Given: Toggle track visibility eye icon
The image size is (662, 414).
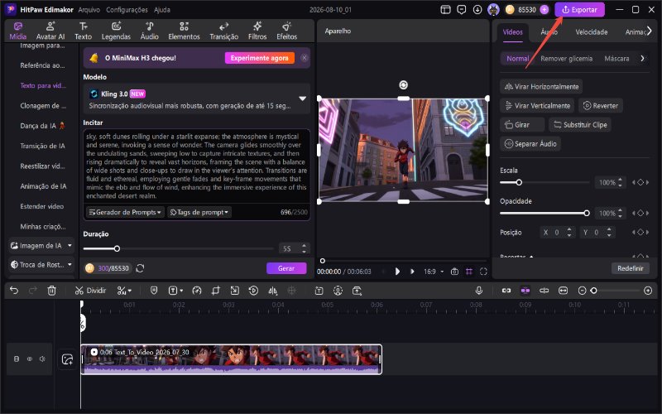Looking at the screenshot, I should (x=30, y=359).
